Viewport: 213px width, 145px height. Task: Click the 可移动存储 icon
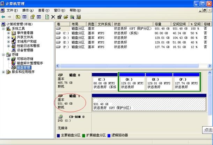[14, 59]
